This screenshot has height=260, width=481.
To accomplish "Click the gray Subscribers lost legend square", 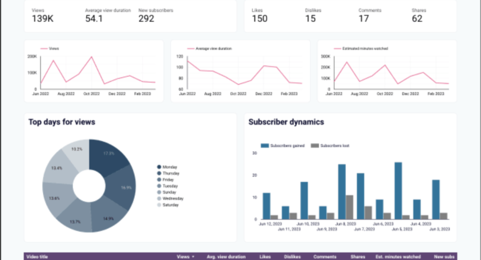I will point(315,145).
